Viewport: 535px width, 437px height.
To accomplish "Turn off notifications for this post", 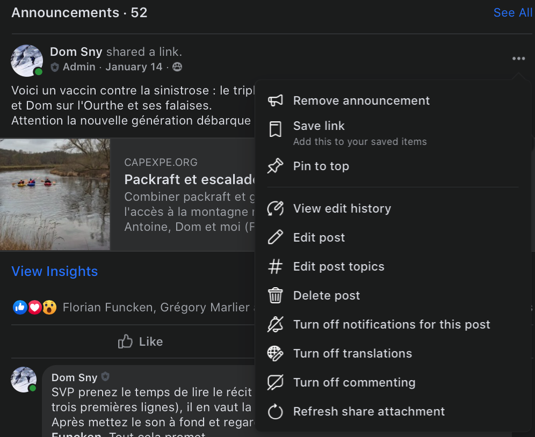I will 392,324.
